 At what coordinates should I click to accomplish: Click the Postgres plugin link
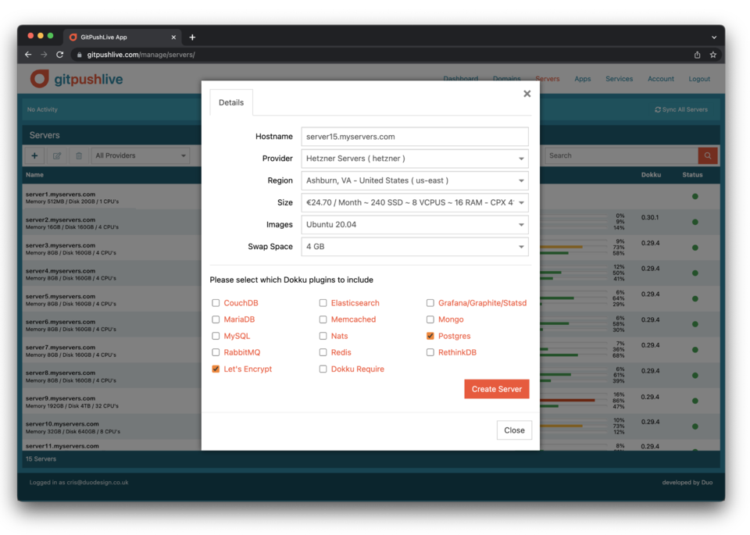point(454,336)
